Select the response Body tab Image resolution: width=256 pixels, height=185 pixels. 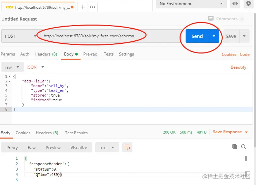tap(5, 133)
